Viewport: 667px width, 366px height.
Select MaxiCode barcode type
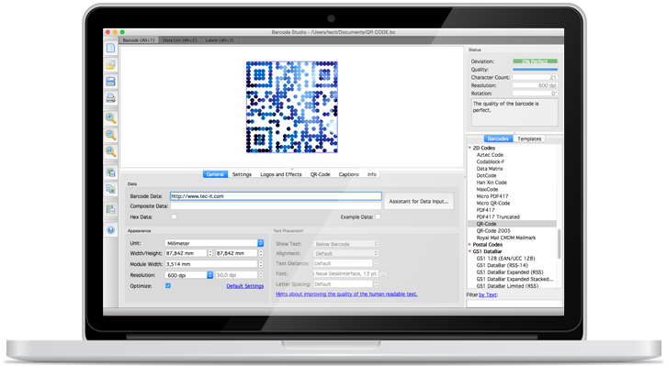tap(487, 189)
